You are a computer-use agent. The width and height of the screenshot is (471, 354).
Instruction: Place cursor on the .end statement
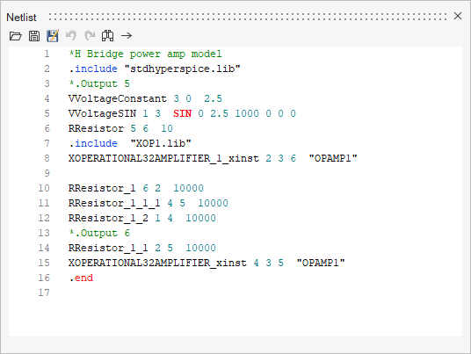tap(81, 278)
